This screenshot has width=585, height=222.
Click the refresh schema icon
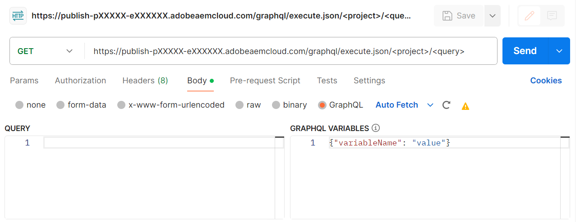tap(446, 105)
